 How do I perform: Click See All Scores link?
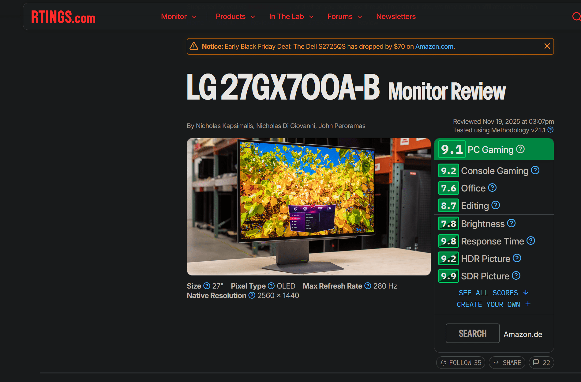[x=488, y=293]
